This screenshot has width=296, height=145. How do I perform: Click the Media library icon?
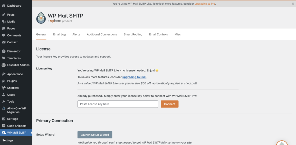point(3,22)
